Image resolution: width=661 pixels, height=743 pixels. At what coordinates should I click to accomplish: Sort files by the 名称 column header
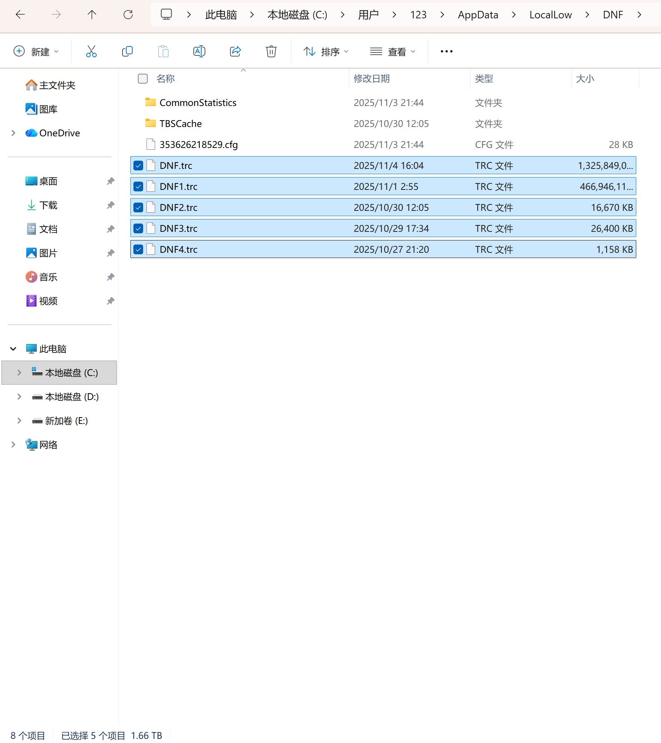166,79
